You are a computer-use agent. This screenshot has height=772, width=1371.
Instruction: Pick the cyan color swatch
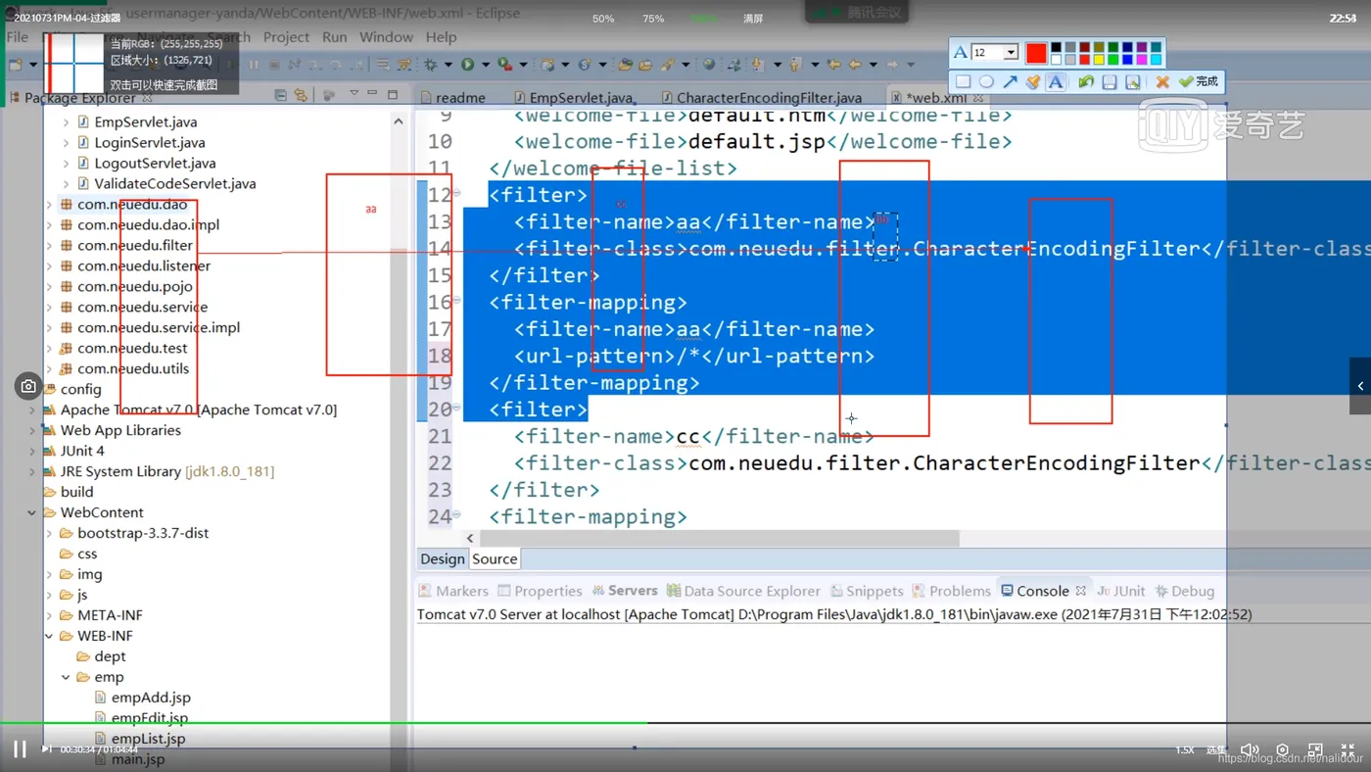pyautogui.click(x=1157, y=60)
